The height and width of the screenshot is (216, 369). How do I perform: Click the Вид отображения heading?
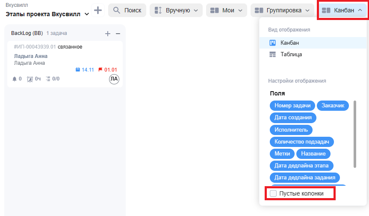(x=289, y=30)
